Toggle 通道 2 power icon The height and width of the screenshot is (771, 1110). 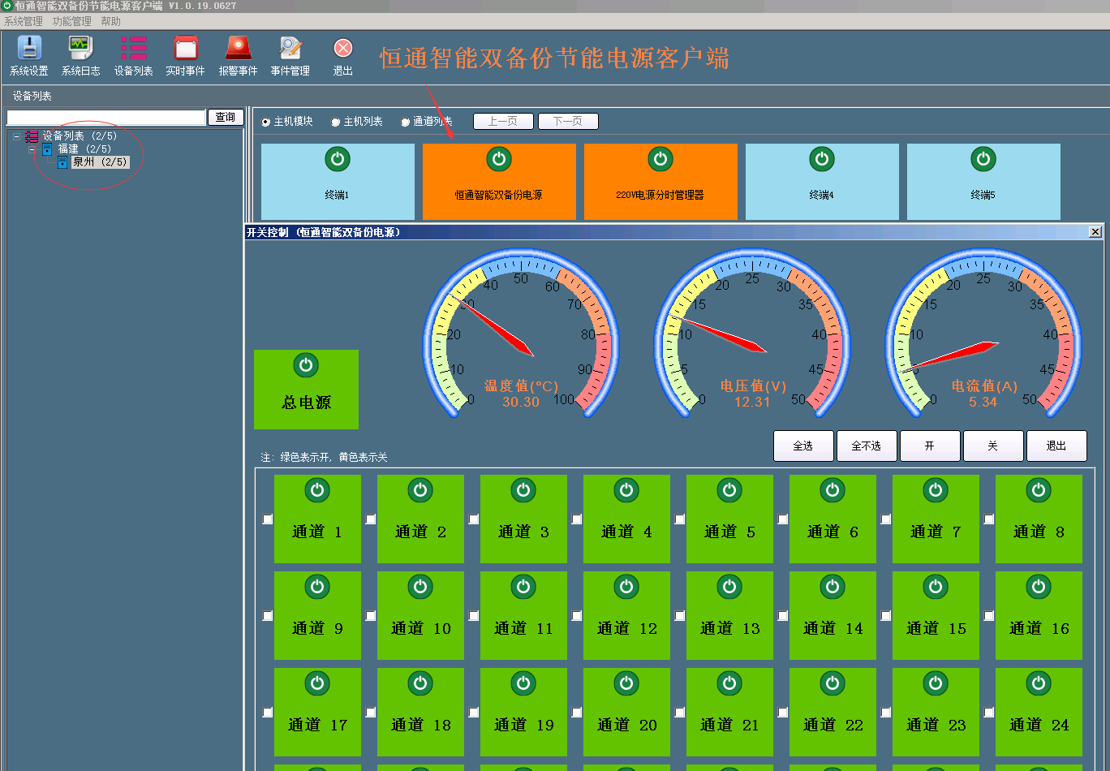point(420,490)
